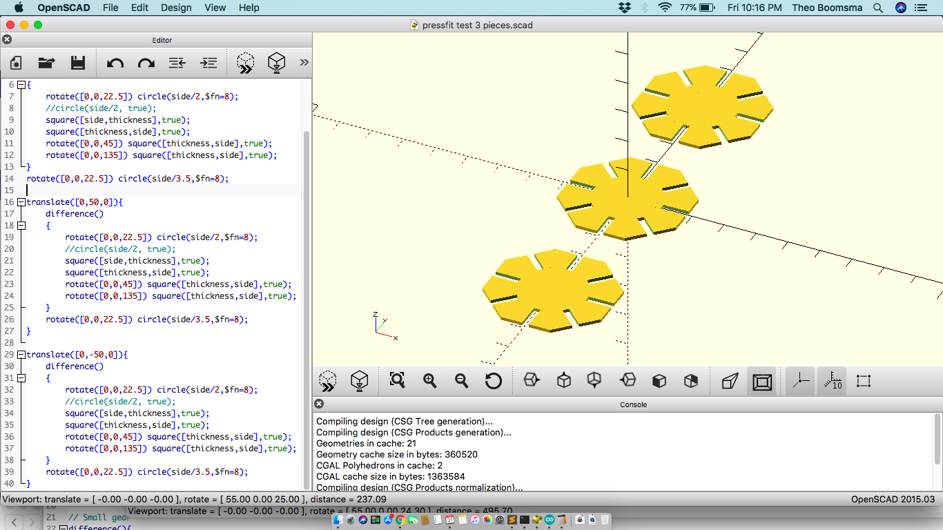Collapse the difference block at line 18
The image size is (943, 530).
pyautogui.click(x=21, y=225)
